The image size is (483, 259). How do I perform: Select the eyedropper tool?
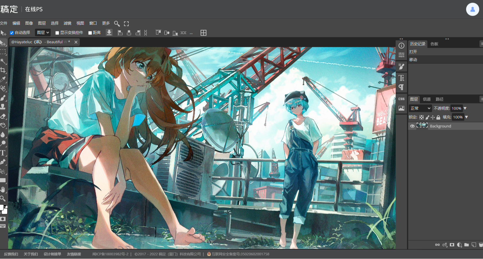pos(3,79)
